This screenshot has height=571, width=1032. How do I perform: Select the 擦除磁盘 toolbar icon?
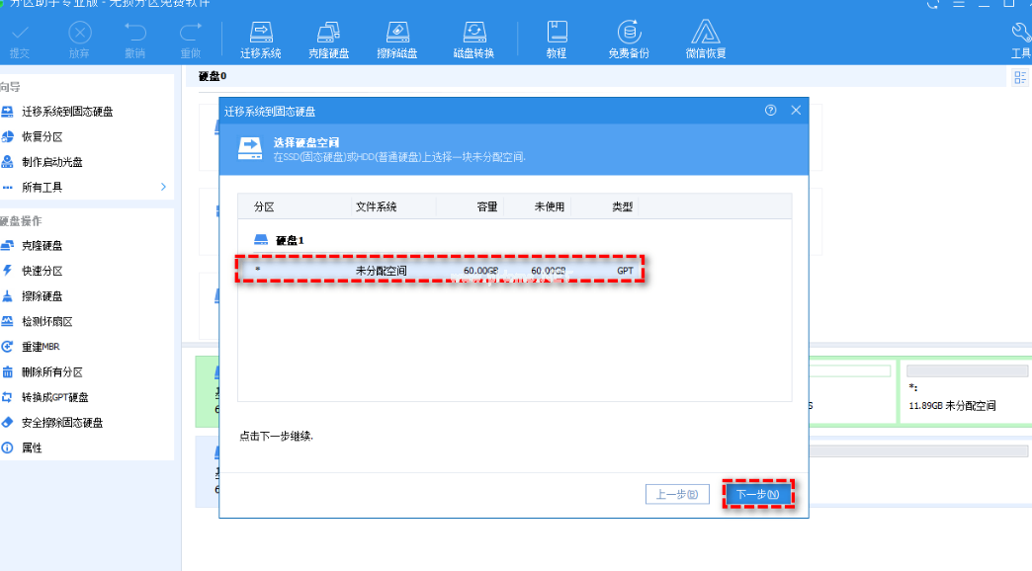click(x=399, y=39)
